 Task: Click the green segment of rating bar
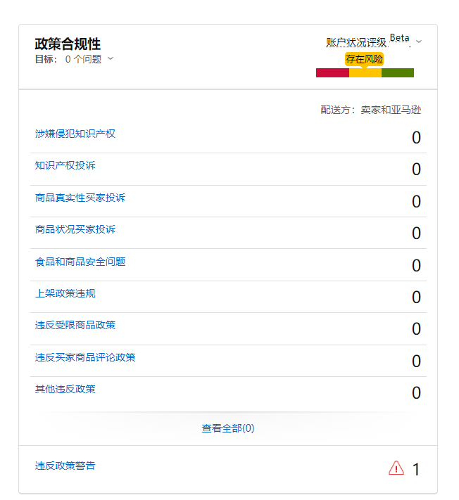[x=398, y=72]
